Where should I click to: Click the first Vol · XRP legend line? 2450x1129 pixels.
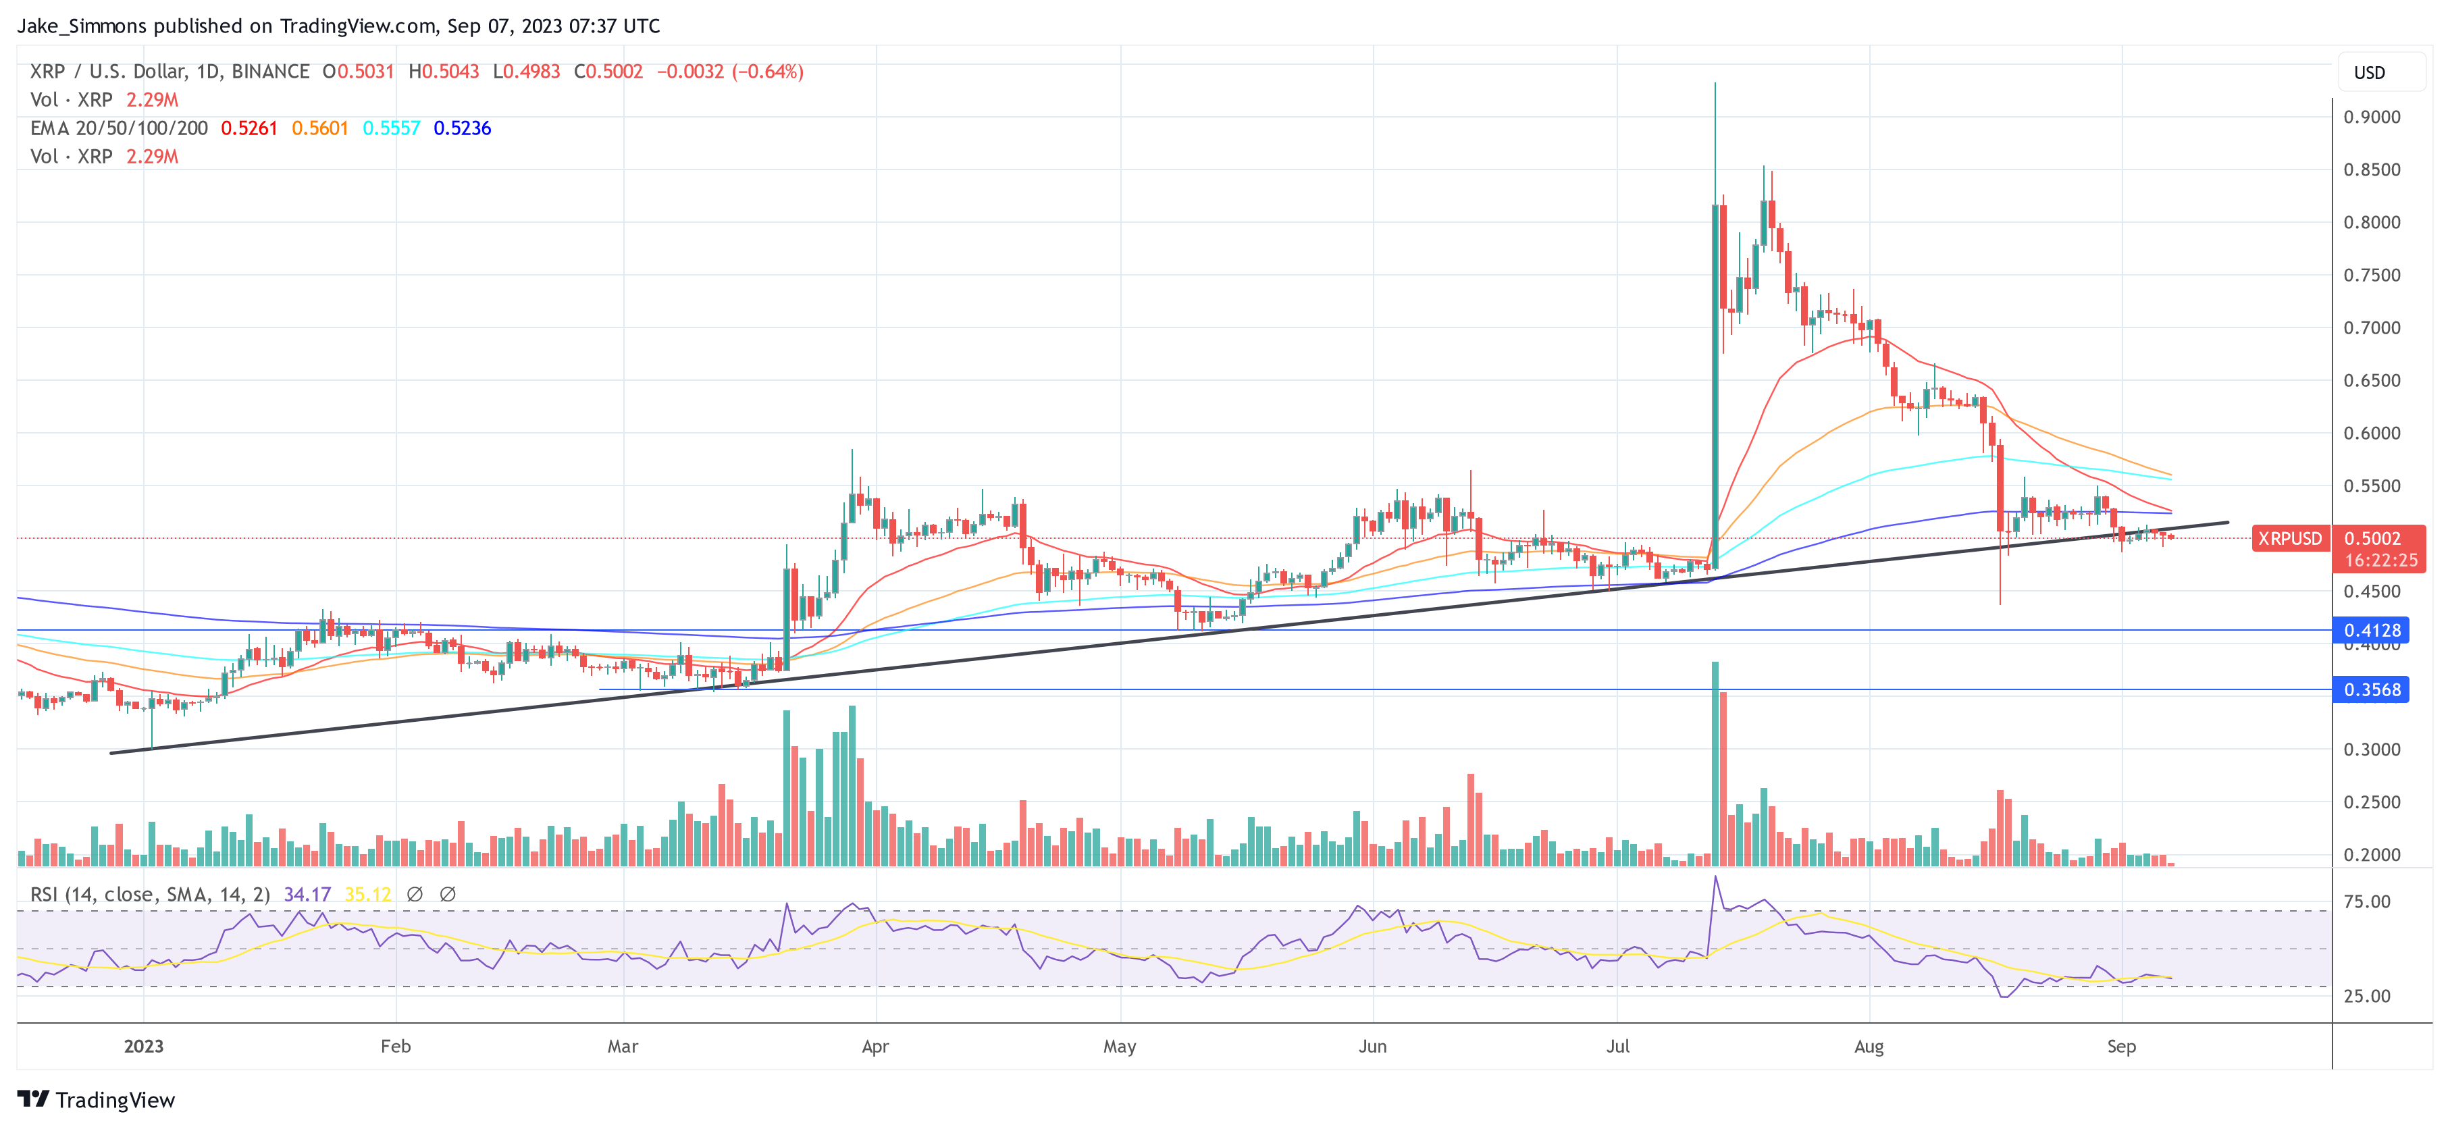104,100
